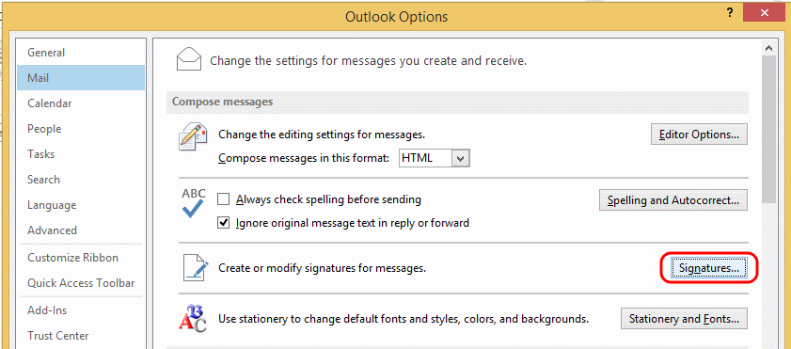Click the ABC spelling checkmark icon
The height and width of the screenshot is (349, 791).
point(193,202)
